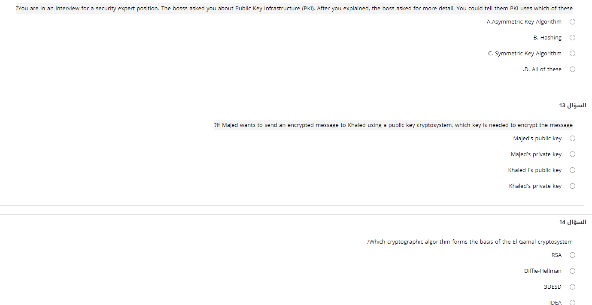Select "D. All of these" as the answer
This screenshot has width=592, height=305.
(x=572, y=69)
